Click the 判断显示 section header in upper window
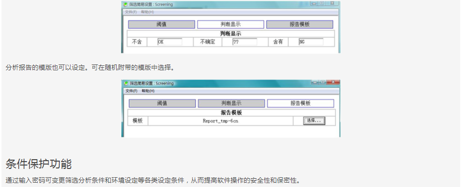The image size is (471, 187). coord(231,34)
